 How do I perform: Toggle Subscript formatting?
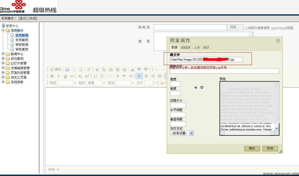click(80, 76)
